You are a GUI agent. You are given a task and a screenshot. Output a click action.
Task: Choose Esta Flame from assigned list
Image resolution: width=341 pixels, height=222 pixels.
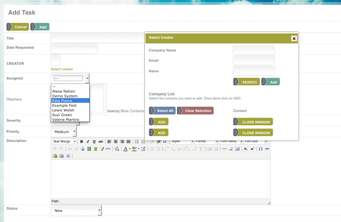62,101
